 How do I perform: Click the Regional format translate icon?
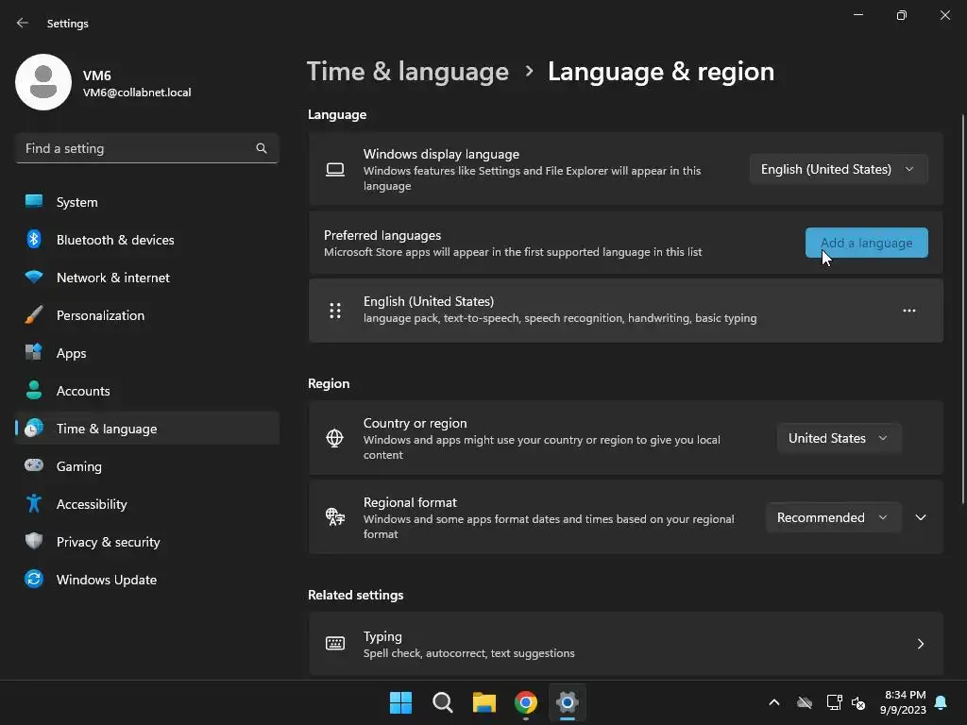pyautogui.click(x=335, y=516)
